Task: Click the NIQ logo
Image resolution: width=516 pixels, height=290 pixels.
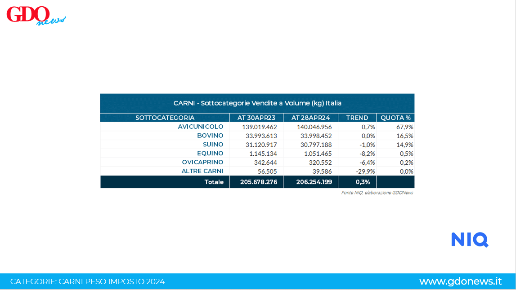Action: pyautogui.click(x=470, y=240)
